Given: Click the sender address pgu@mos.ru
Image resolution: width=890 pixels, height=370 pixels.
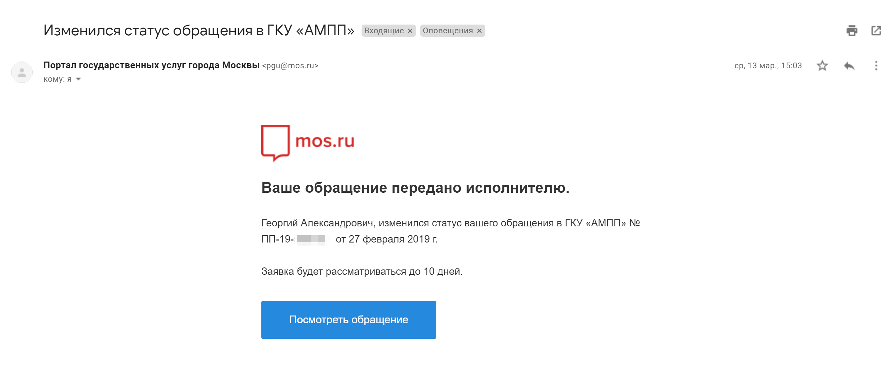Looking at the screenshot, I should click(x=290, y=66).
